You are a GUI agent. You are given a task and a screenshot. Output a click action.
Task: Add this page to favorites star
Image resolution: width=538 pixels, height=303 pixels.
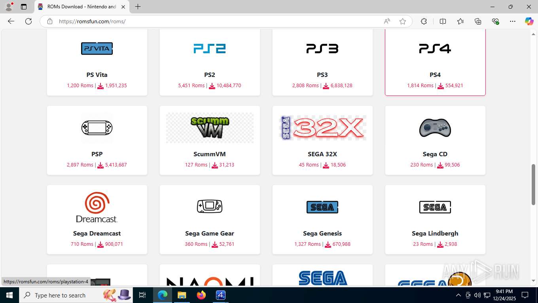403,21
